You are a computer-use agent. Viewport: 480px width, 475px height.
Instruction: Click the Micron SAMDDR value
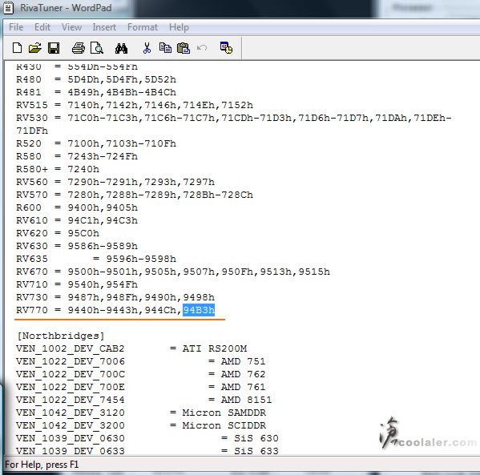[224, 413]
